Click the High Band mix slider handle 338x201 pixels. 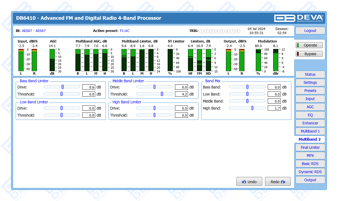[252, 108]
